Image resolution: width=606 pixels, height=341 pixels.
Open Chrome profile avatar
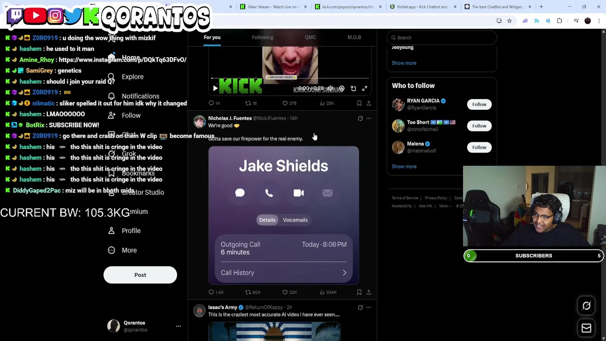[x=588, y=21]
